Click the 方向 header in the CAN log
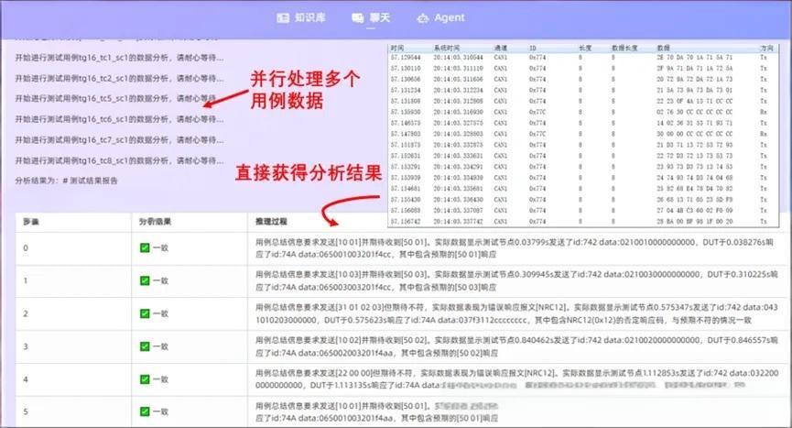This screenshot has width=792, height=428. tap(766, 48)
